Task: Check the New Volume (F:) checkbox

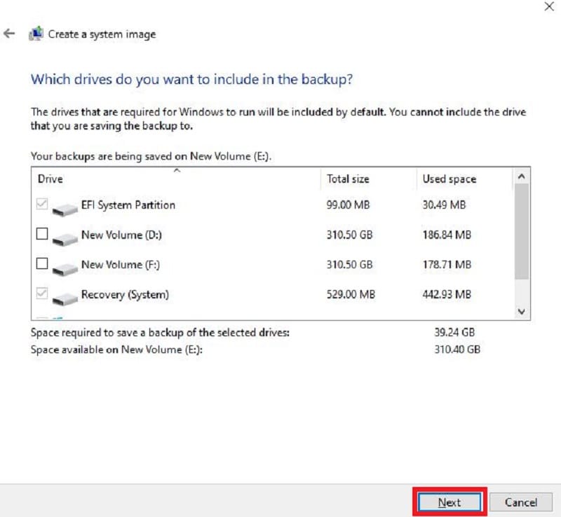Action: click(42, 263)
